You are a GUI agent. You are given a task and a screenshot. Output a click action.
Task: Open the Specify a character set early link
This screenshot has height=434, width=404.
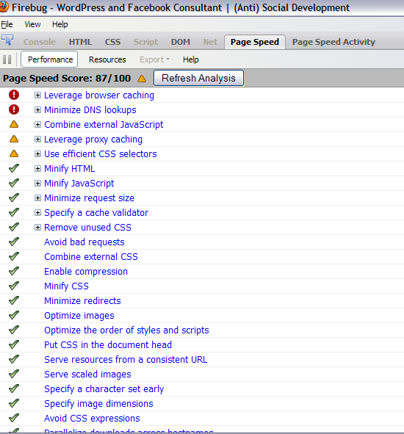104,389
